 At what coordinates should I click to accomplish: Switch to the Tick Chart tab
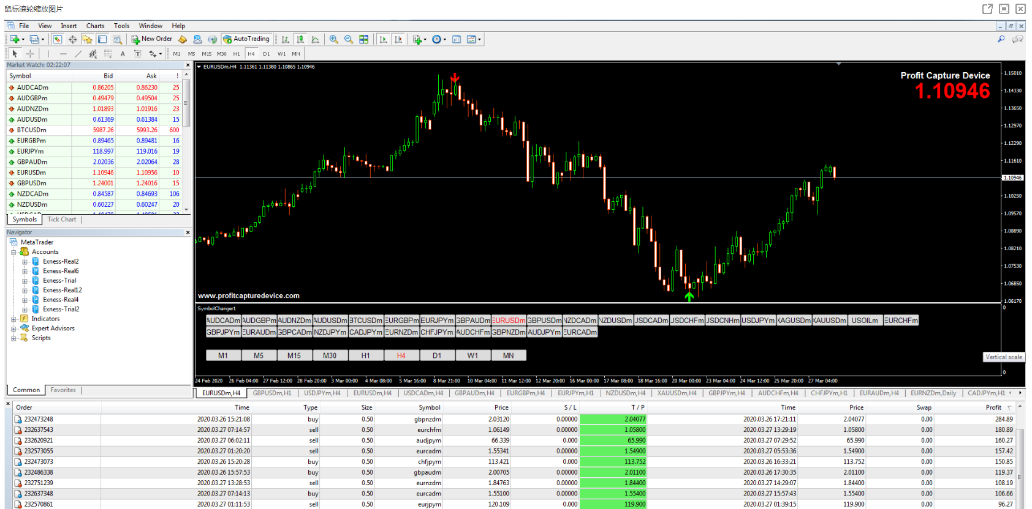[62, 219]
